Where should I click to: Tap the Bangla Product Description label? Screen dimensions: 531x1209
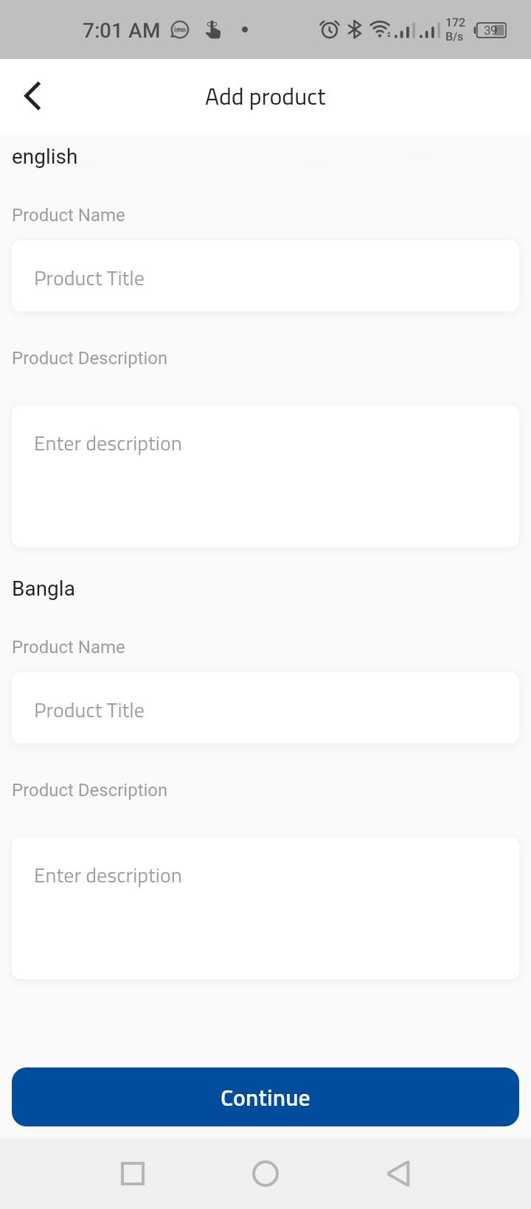[90, 790]
